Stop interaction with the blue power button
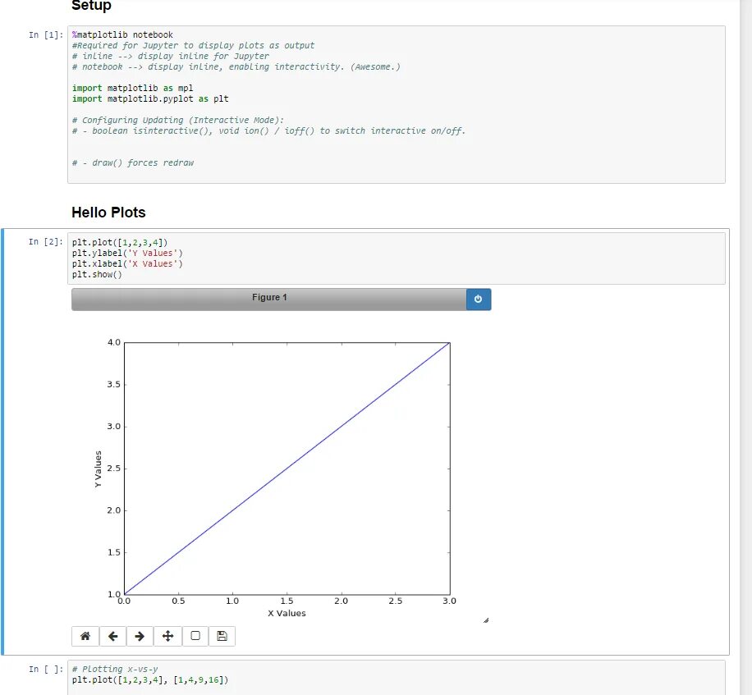Image resolution: width=752 pixels, height=695 pixels. (x=478, y=299)
